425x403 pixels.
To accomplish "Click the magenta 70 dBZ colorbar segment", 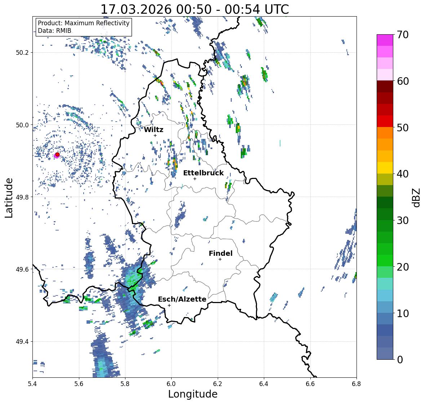I will (385, 40).
